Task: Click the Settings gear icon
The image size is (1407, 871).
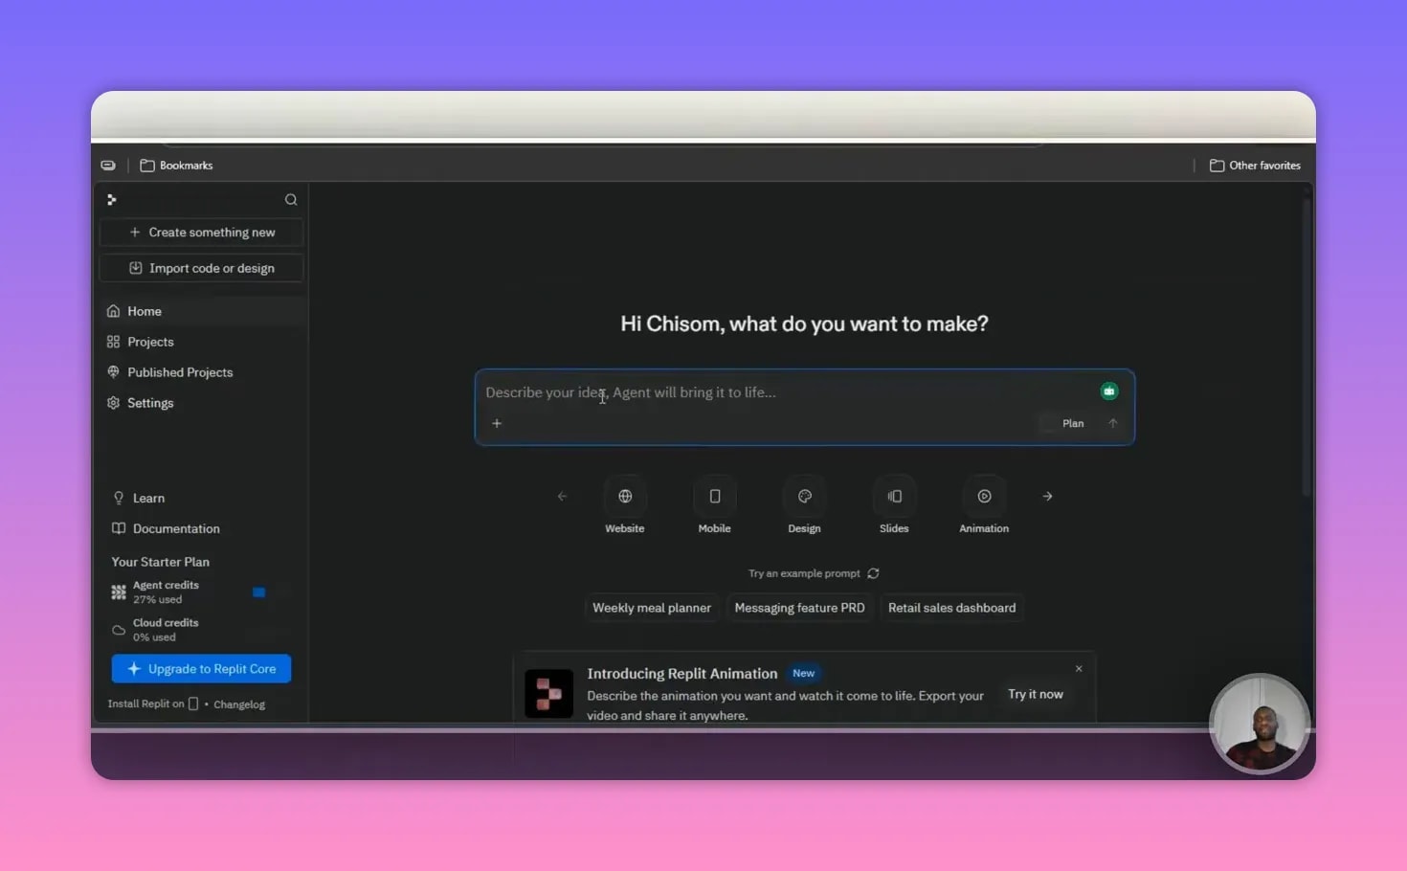Action: point(114,403)
